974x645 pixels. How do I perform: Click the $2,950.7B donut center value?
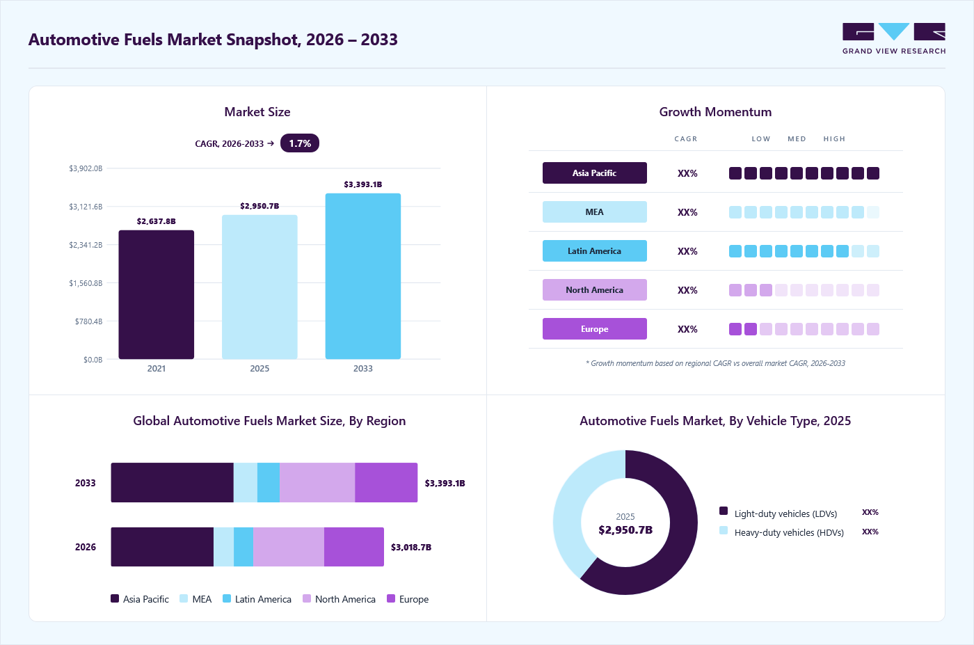click(x=625, y=530)
